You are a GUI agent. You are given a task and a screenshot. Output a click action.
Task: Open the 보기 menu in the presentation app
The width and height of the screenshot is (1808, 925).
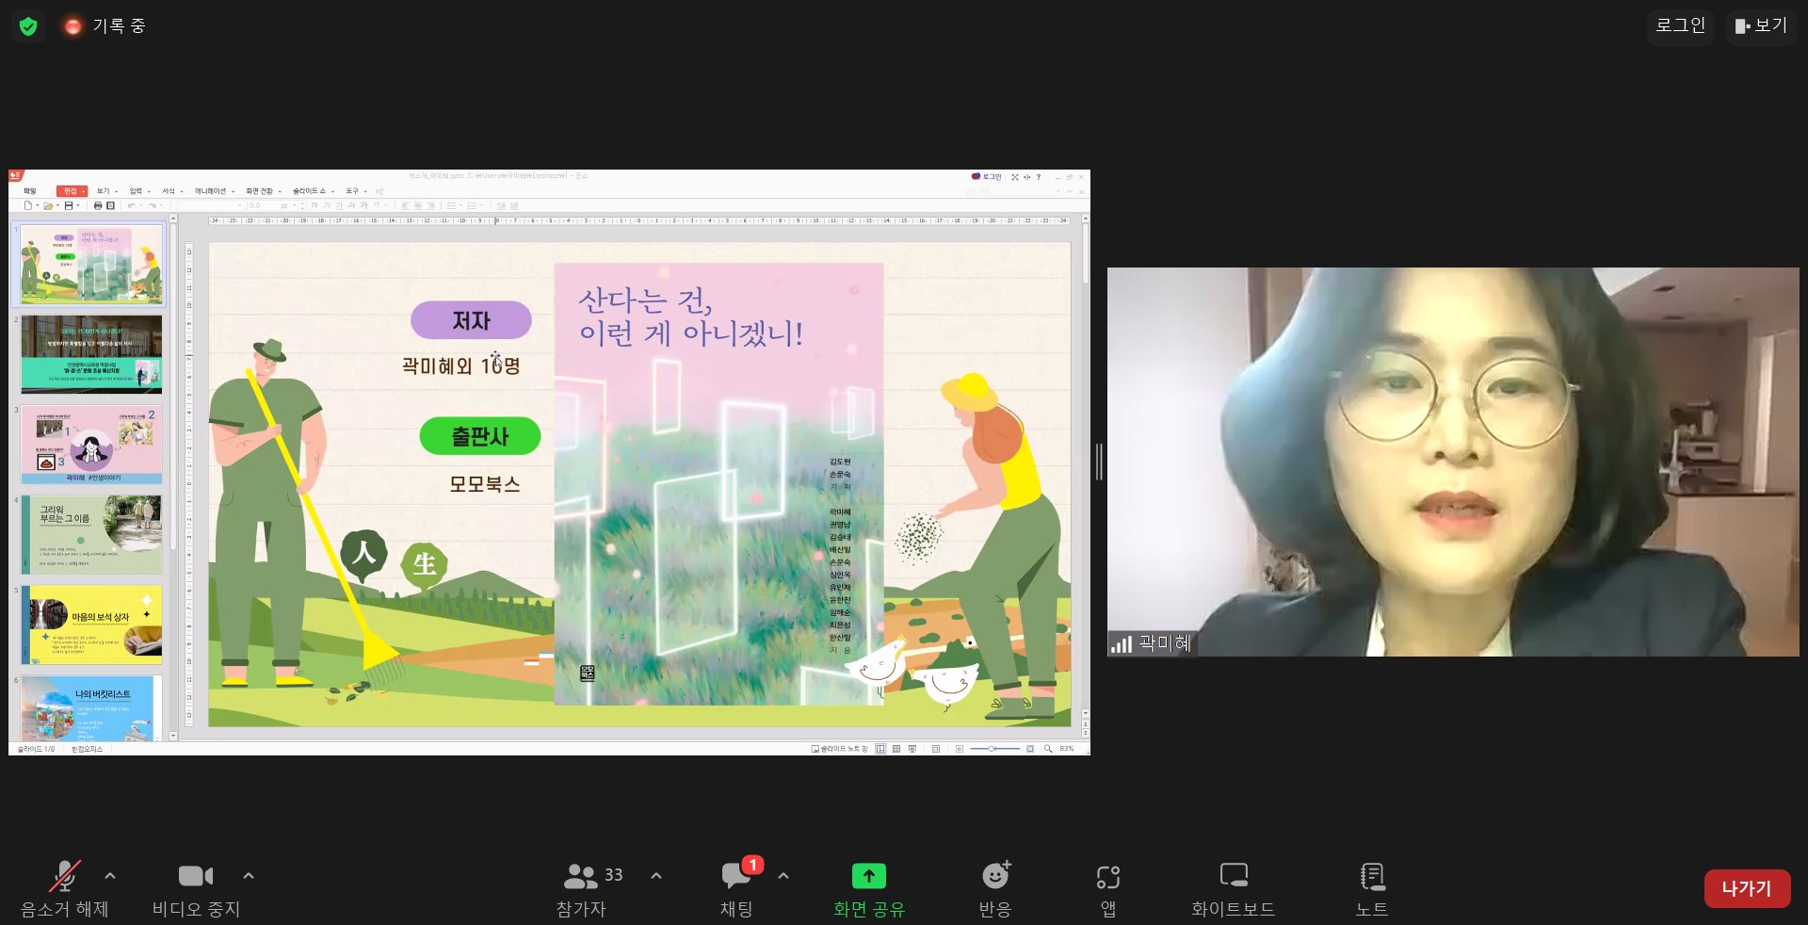coord(105,191)
